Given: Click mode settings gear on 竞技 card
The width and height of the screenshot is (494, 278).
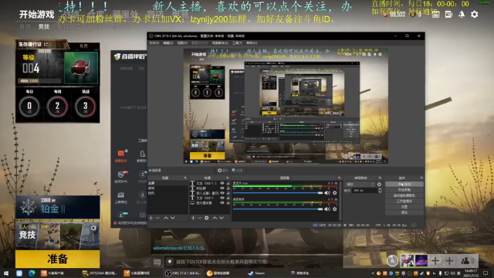Looking at the screenshot, I should point(93,228).
